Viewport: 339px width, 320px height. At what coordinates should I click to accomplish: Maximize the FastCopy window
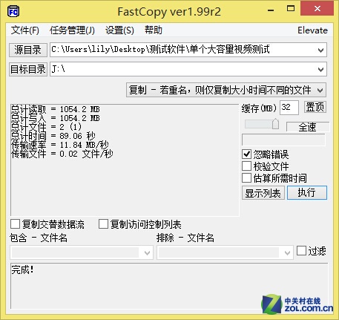click(x=291, y=9)
